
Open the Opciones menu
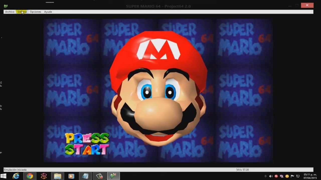35,12
